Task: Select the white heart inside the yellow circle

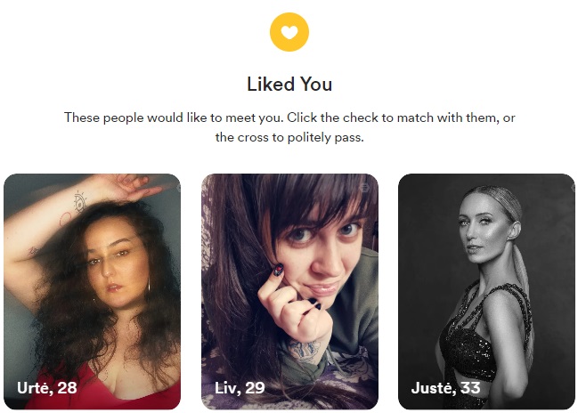Action: point(289,32)
